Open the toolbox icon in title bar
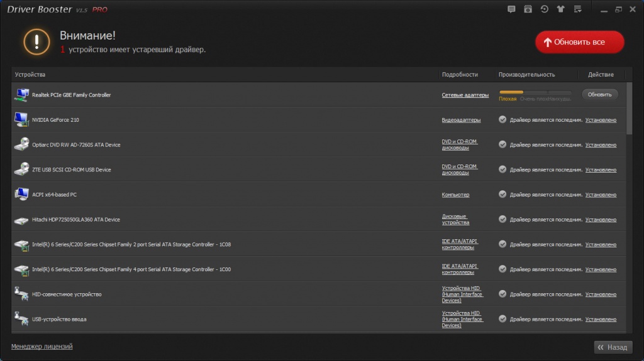 (528, 9)
